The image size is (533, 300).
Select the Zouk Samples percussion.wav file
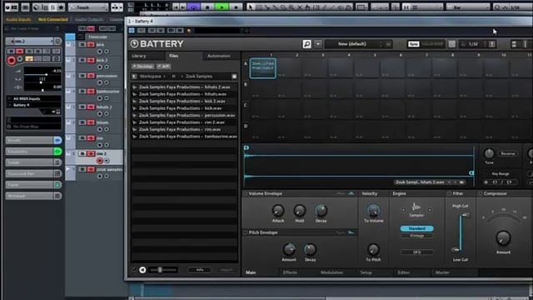pos(185,115)
